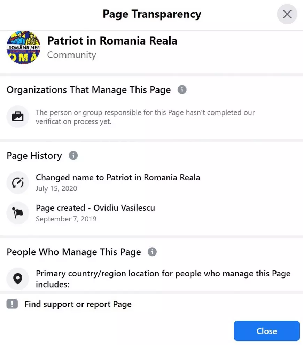Image resolution: width=303 pixels, height=345 pixels.
Task: Click the exclamation icon beside Find support
Action: tap(11, 304)
